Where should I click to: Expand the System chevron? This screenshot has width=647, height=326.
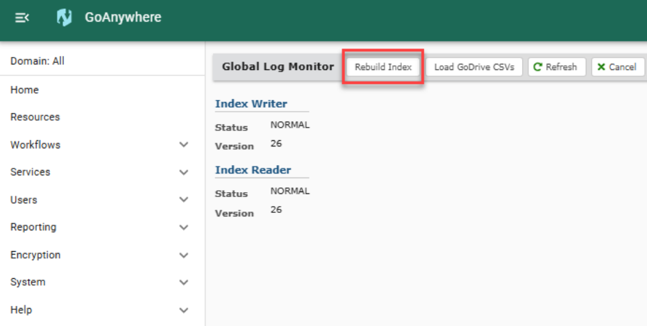(x=184, y=283)
